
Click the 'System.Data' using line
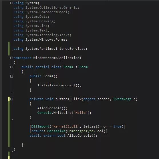(31, 17)
